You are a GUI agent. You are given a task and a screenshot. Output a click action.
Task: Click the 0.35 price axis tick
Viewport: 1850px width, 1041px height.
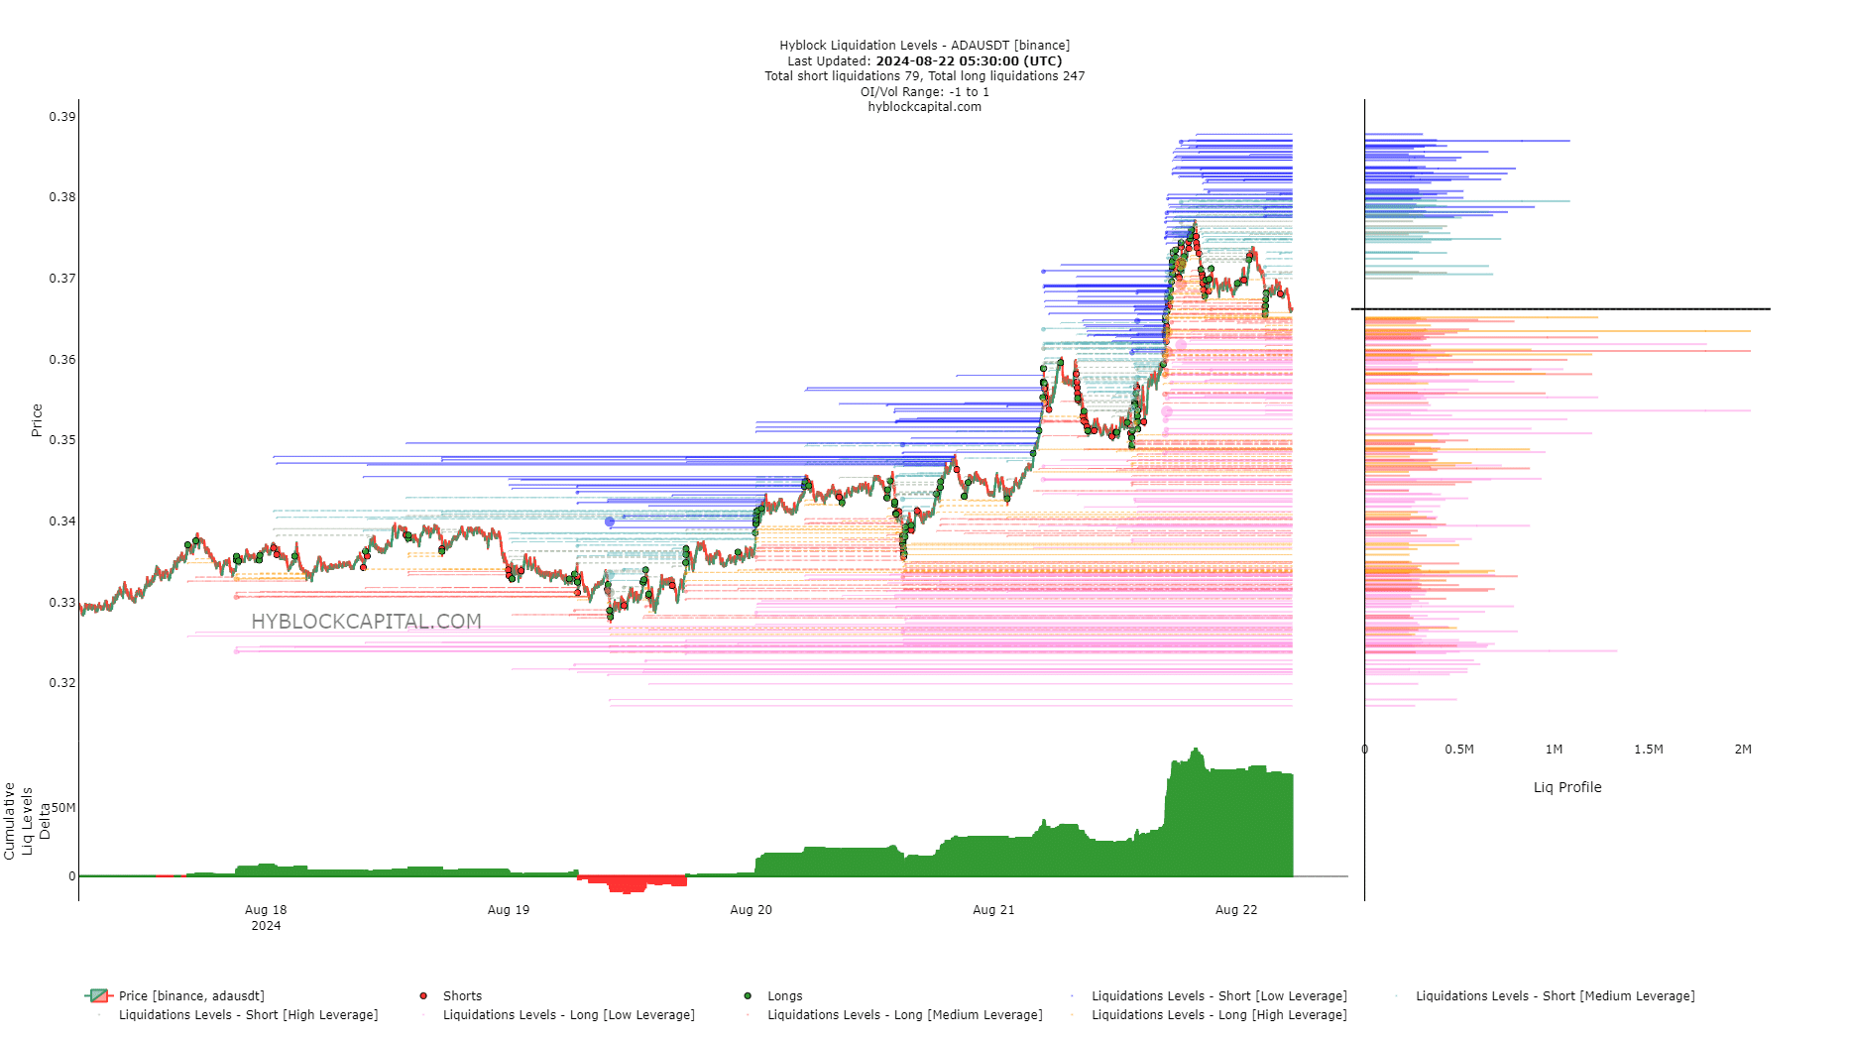(x=62, y=440)
